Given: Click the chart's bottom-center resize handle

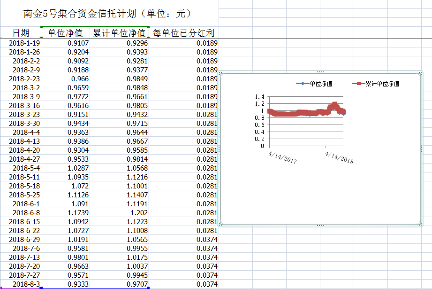Looking at the screenshot, I should click(x=320, y=226).
